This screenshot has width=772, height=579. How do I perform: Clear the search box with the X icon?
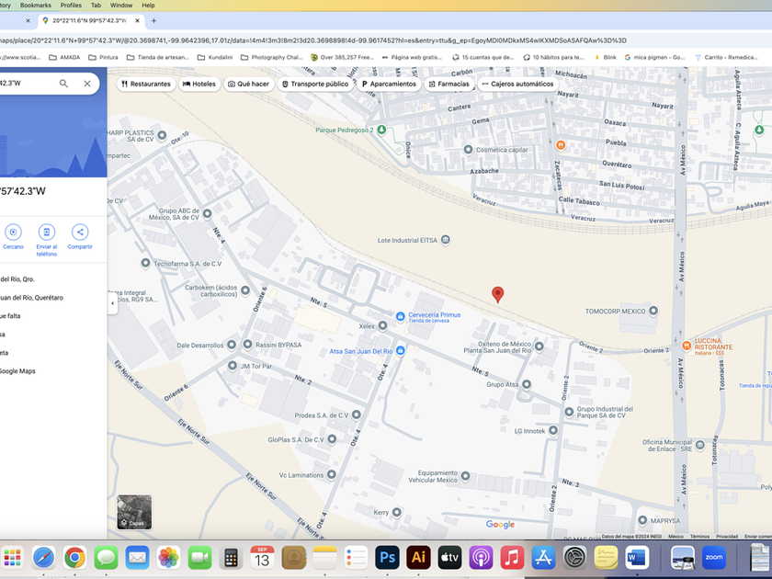[x=87, y=84]
